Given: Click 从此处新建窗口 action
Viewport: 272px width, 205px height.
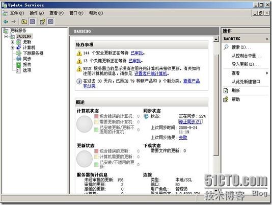Looking at the screenshot, I should pyautogui.click(x=246, y=82).
